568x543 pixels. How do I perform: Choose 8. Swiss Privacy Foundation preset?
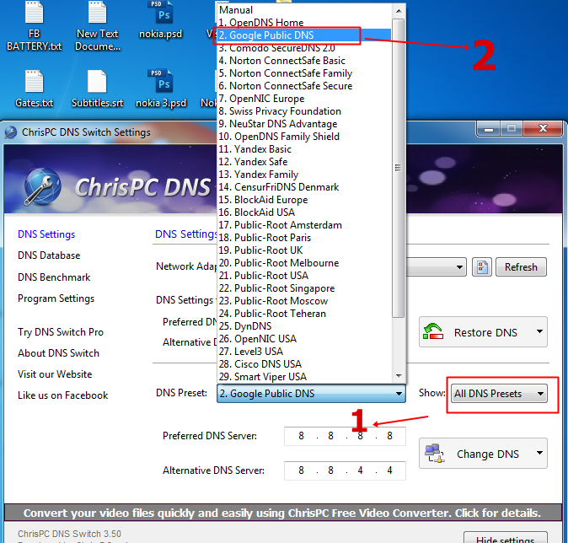click(x=304, y=111)
